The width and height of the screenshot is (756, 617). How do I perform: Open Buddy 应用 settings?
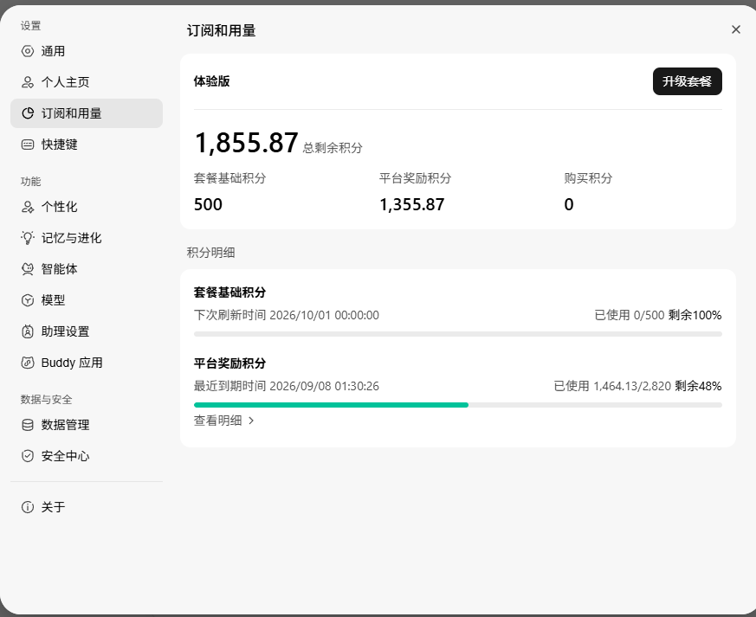(87, 363)
